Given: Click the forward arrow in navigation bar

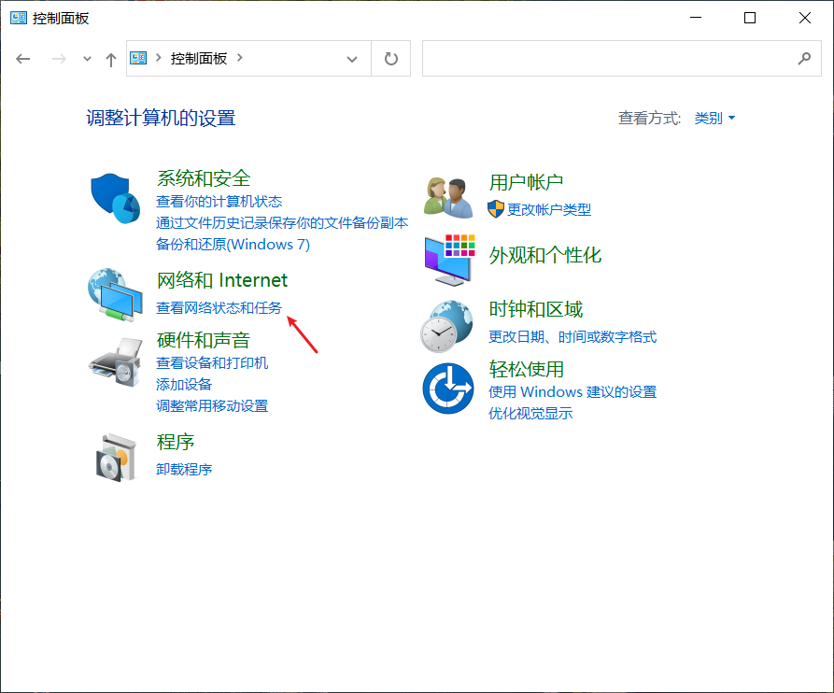Looking at the screenshot, I should tap(59, 59).
